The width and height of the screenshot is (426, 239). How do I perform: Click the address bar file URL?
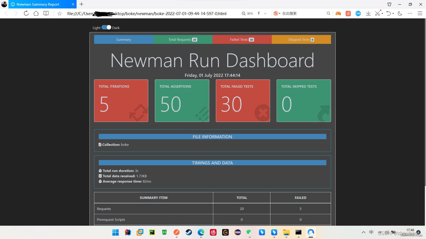pyautogui.click(x=147, y=14)
